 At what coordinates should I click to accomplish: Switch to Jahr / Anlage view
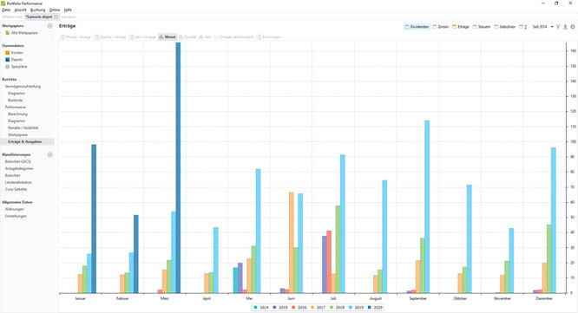(x=142, y=37)
